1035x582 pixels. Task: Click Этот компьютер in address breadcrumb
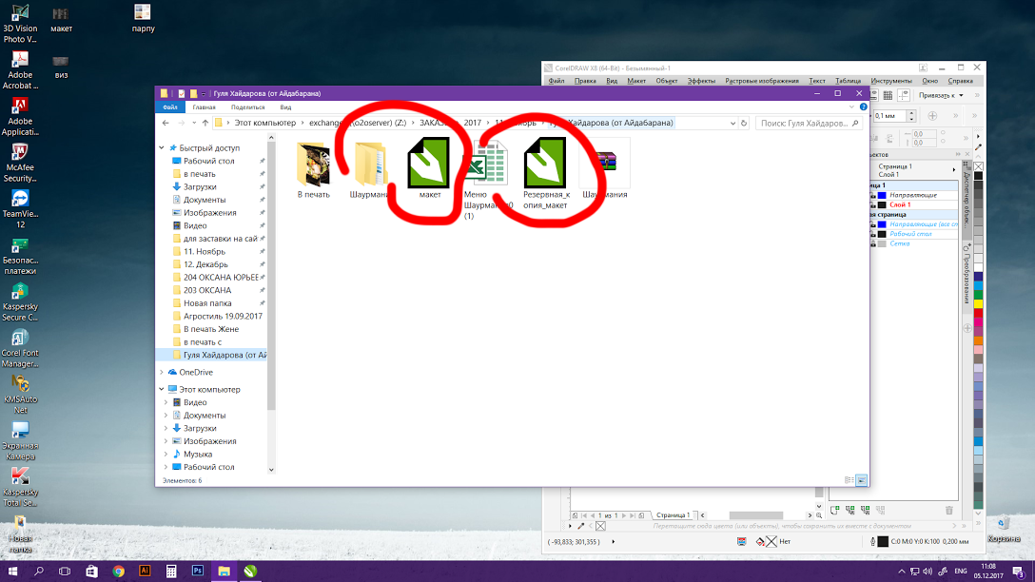(264, 123)
